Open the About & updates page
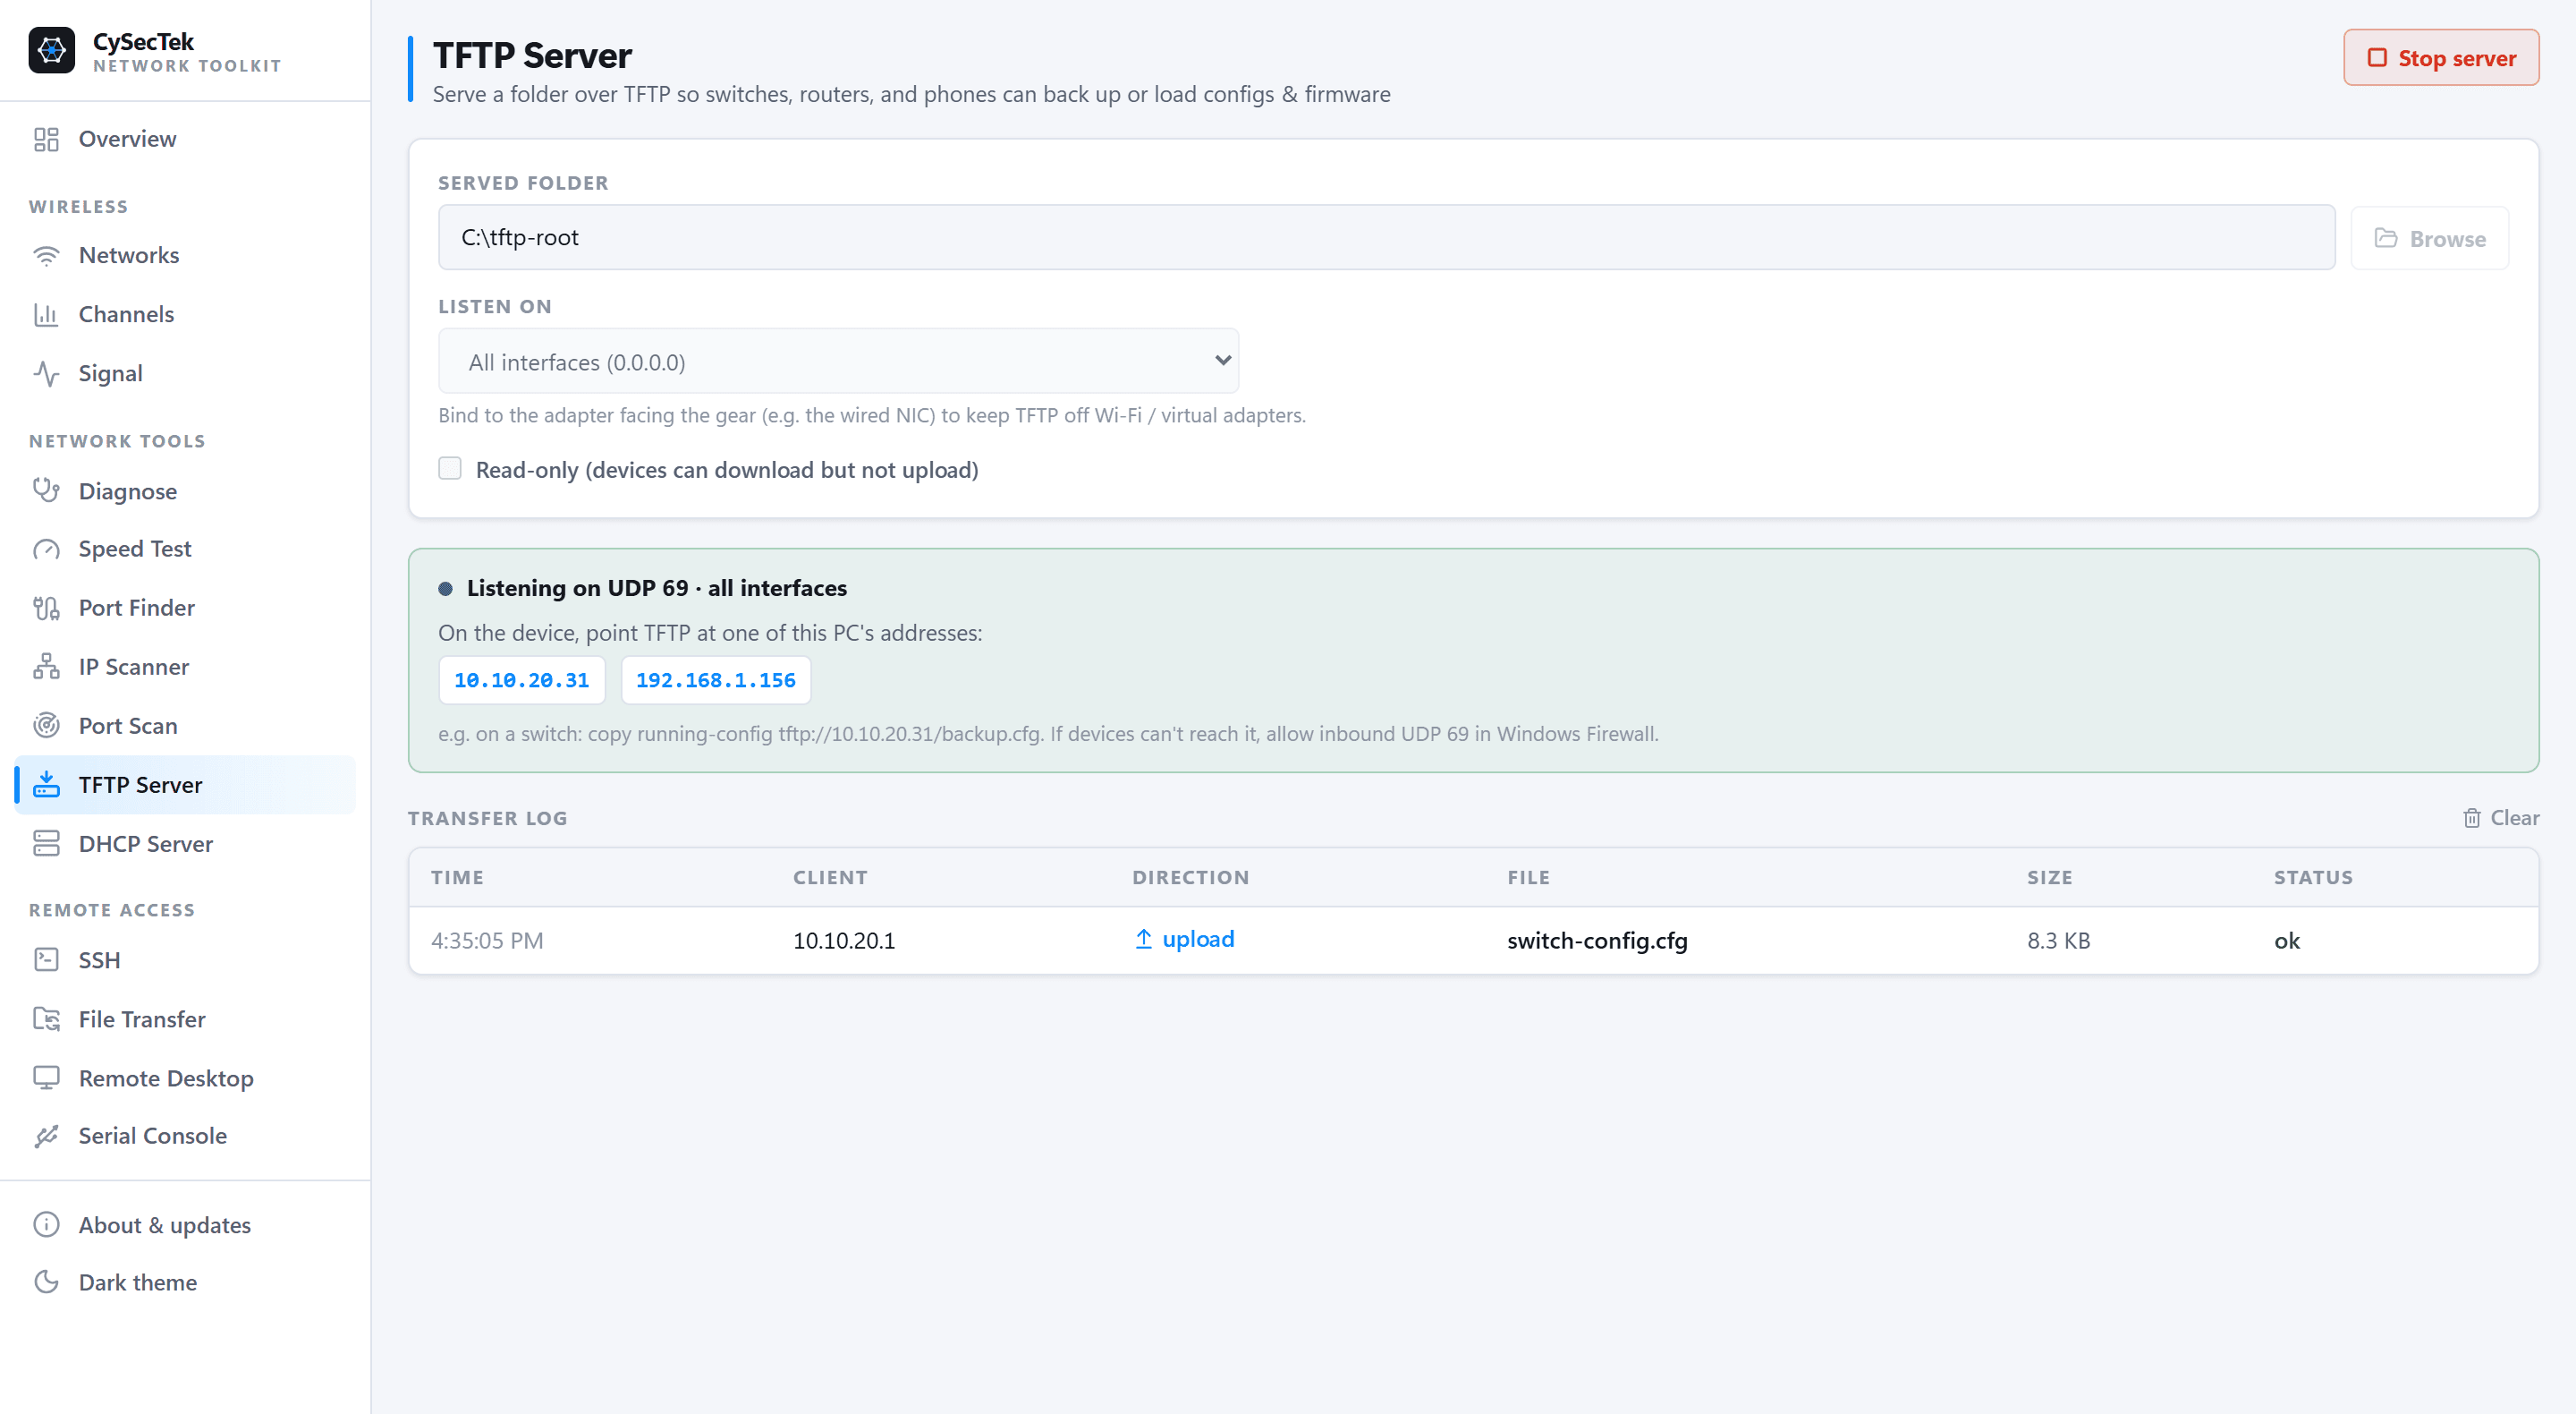The width and height of the screenshot is (2576, 1414). (185, 1225)
